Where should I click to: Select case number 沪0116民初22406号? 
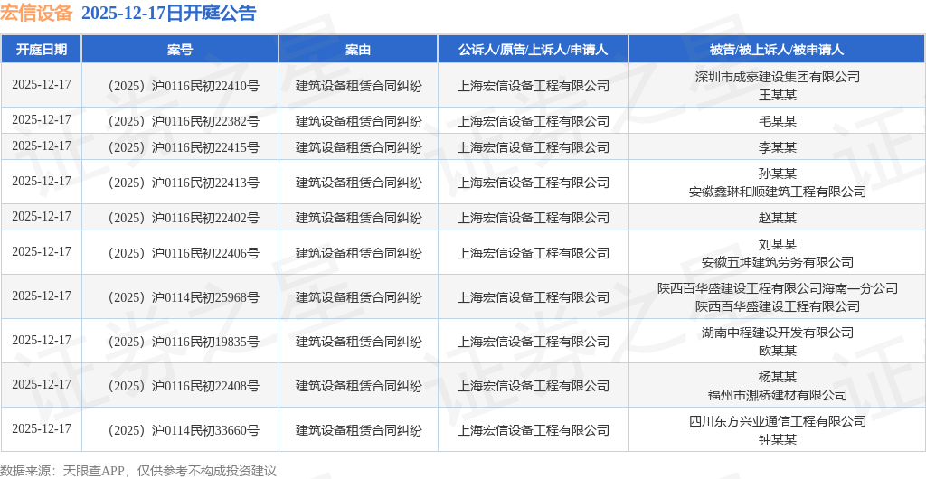205,254
